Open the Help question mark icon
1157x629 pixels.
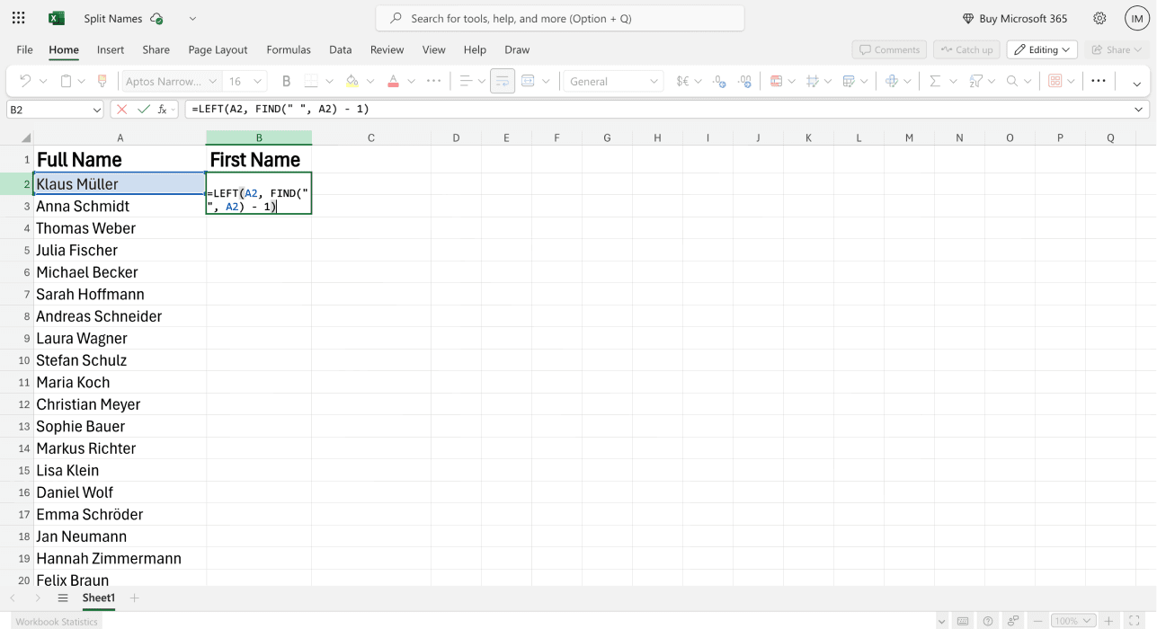[x=987, y=620]
